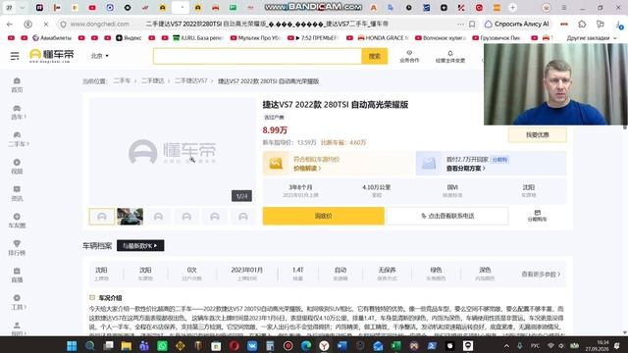The width and height of the screenshot is (628, 353).
Task: Click 二手捷达 breadcrumb link
Action: click(x=152, y=80)
